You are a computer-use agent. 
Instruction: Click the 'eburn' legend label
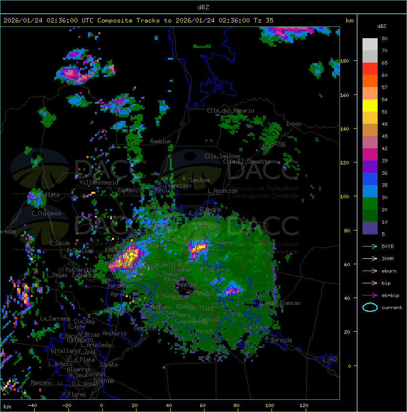point(389,271)
